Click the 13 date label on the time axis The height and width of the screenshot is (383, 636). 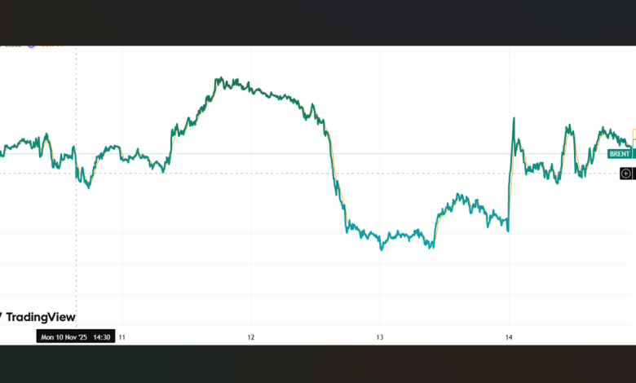(380, 337)
